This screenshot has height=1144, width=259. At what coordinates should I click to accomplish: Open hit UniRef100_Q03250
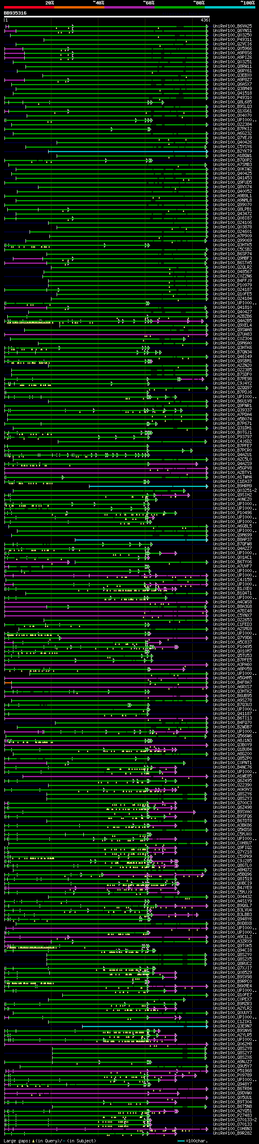[232, 36]
